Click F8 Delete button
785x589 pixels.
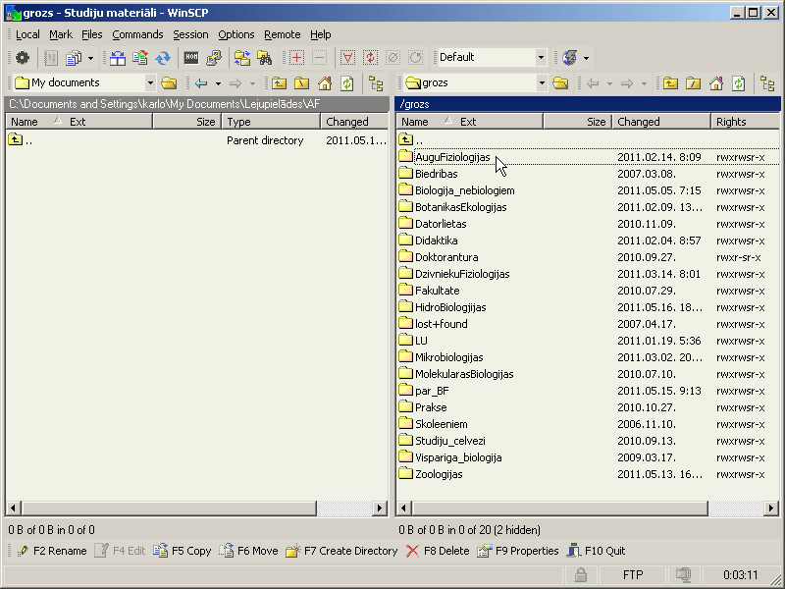click(438, 551)
